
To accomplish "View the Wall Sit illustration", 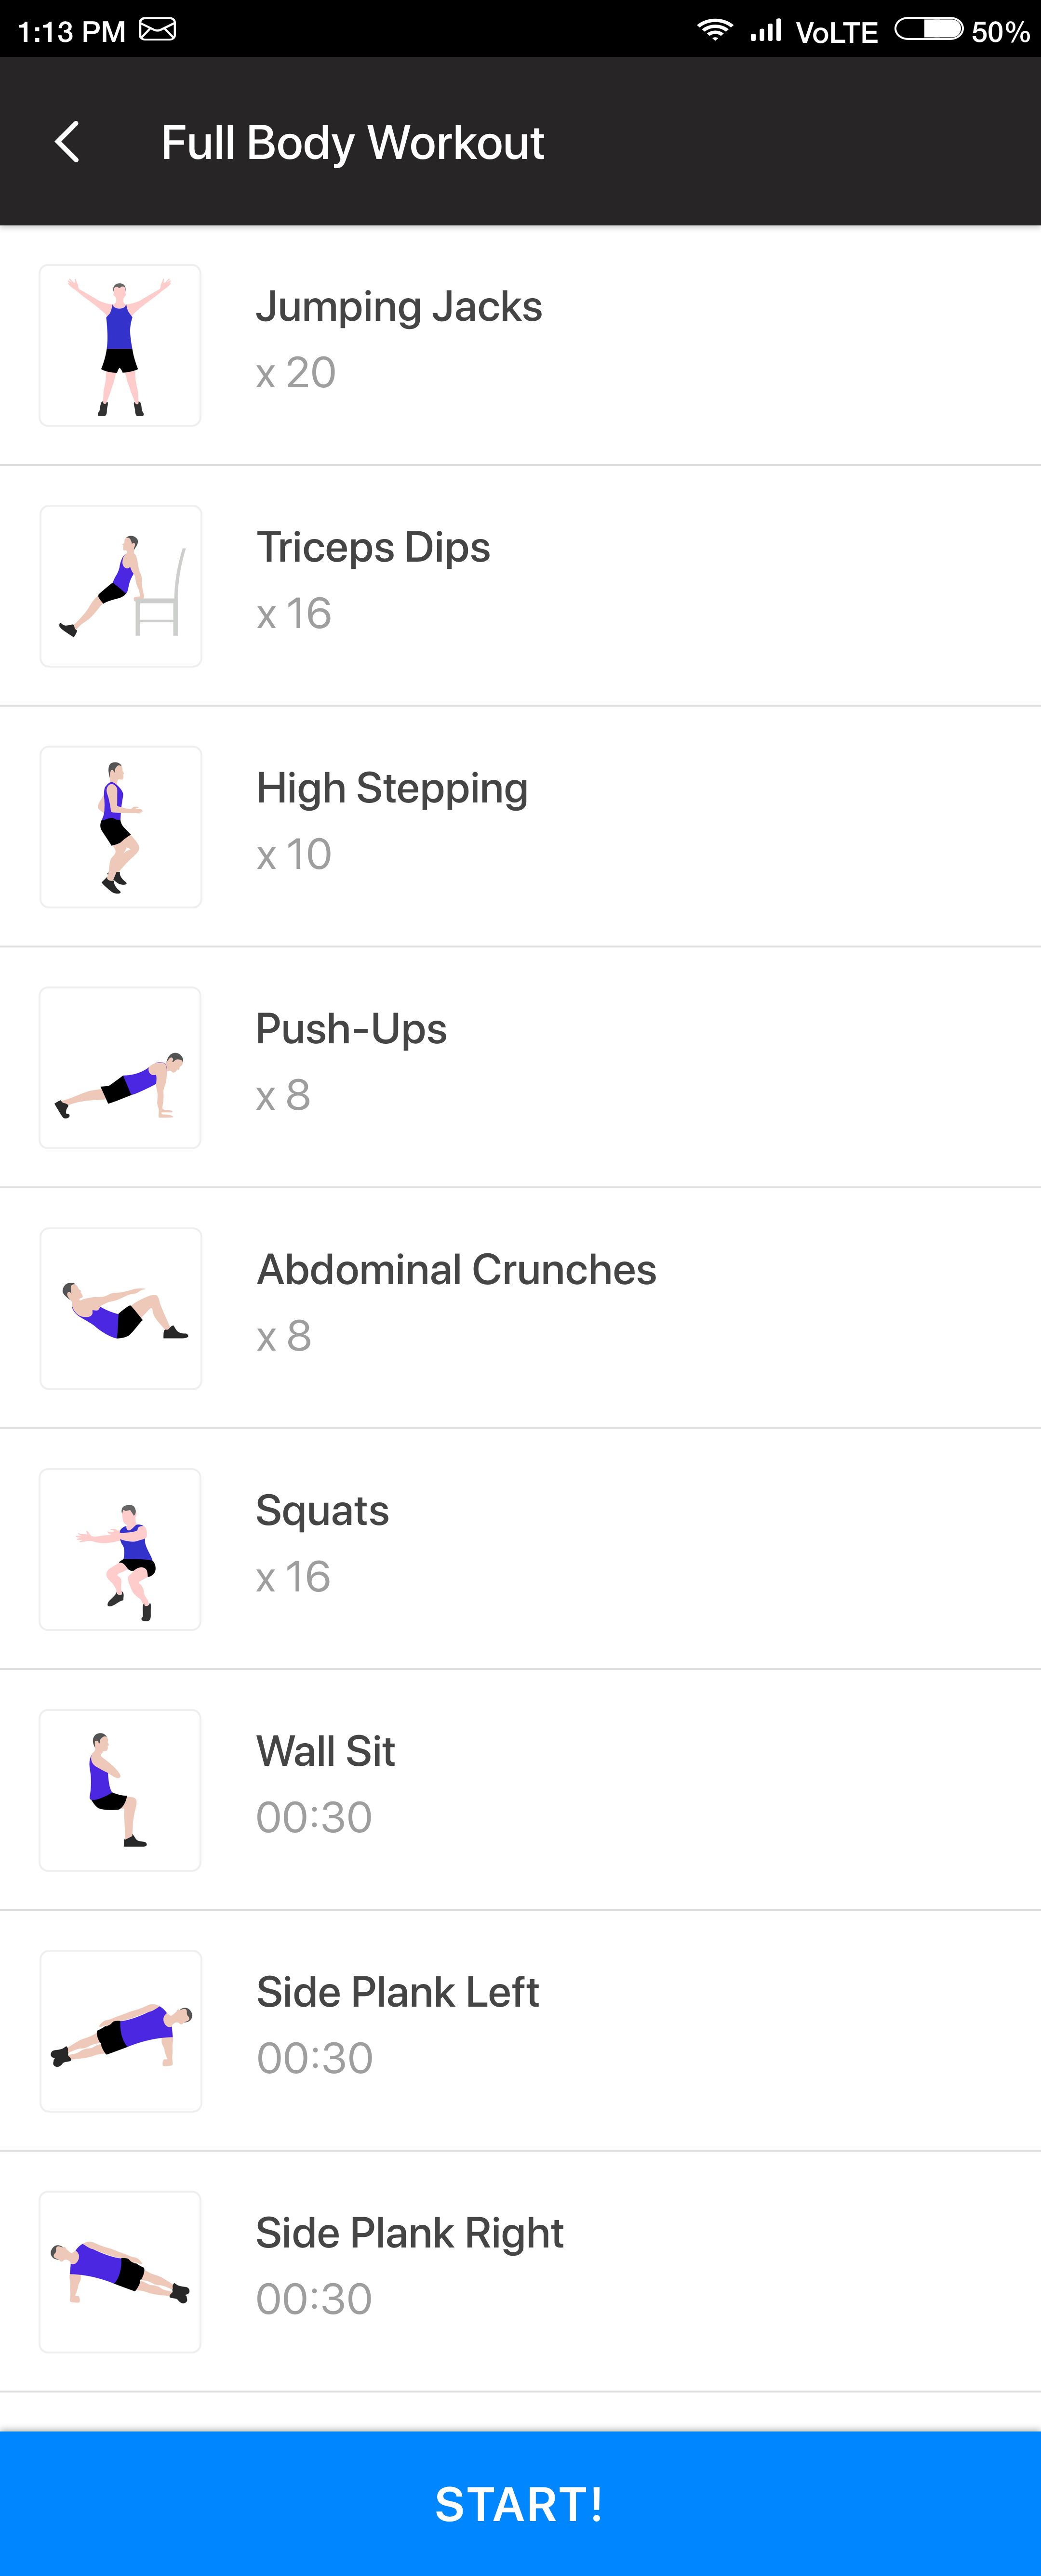I will coord(120,1790).
